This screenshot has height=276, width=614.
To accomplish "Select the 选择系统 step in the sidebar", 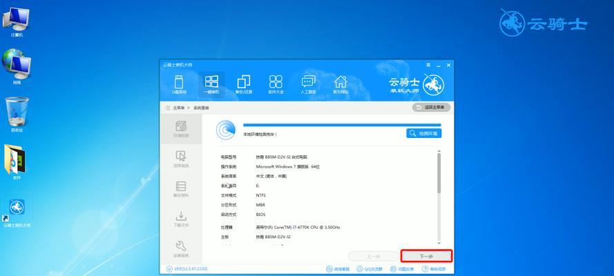I will 181,159.
